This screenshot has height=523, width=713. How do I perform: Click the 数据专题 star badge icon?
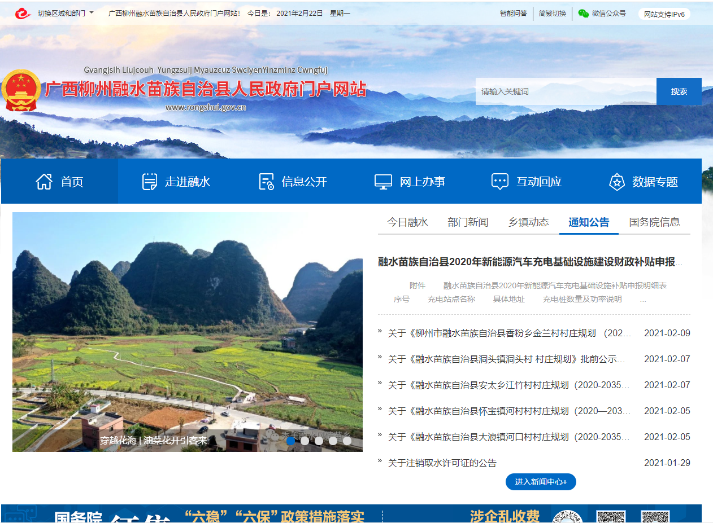616,182
